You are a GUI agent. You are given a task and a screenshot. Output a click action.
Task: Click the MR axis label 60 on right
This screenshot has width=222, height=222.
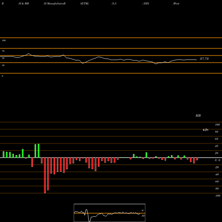pos(217,139)
